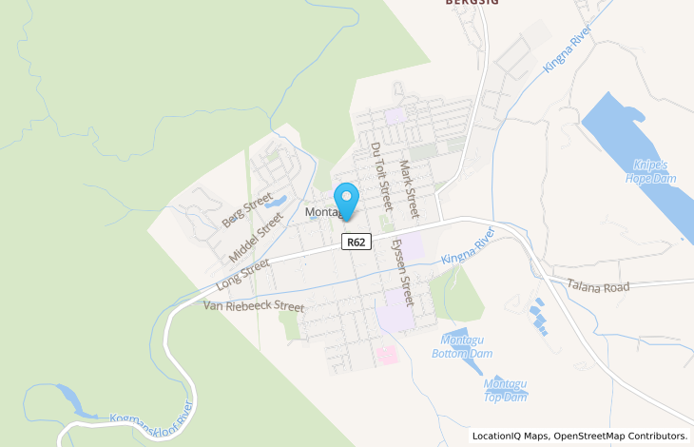Click the Kingna River label near Bergsig
This screenshot has height=447, width=694.
coord(568,49)
